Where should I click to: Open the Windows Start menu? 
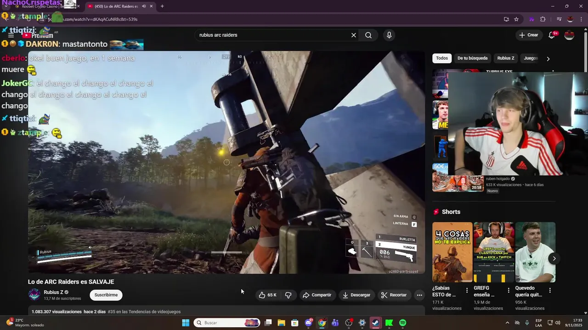coord(186,323)
